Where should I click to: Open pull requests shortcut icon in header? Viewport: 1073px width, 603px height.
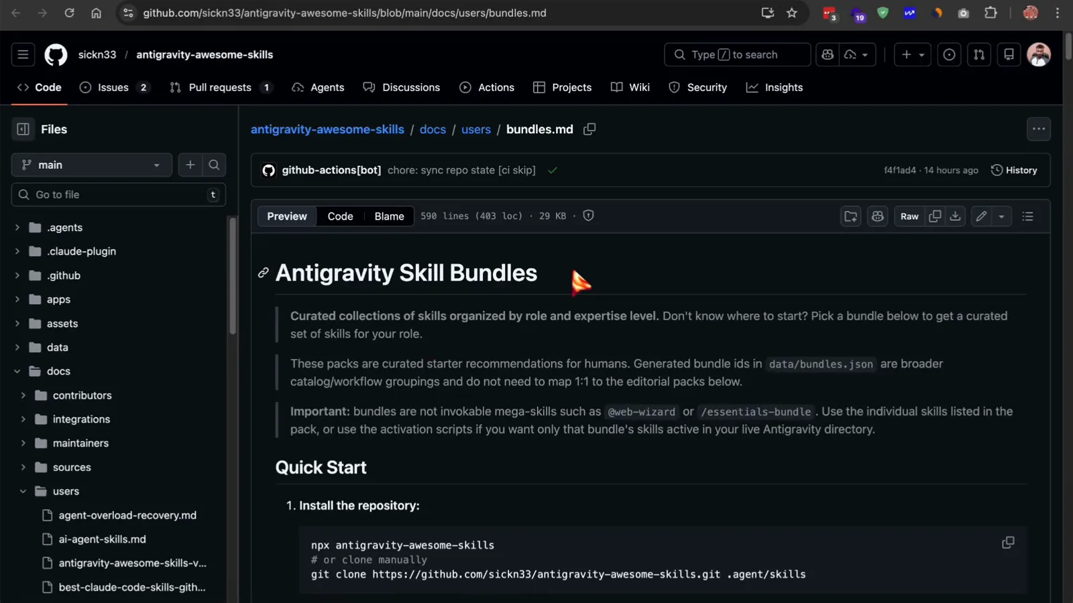pyautogui.click(x=979, y=54)
